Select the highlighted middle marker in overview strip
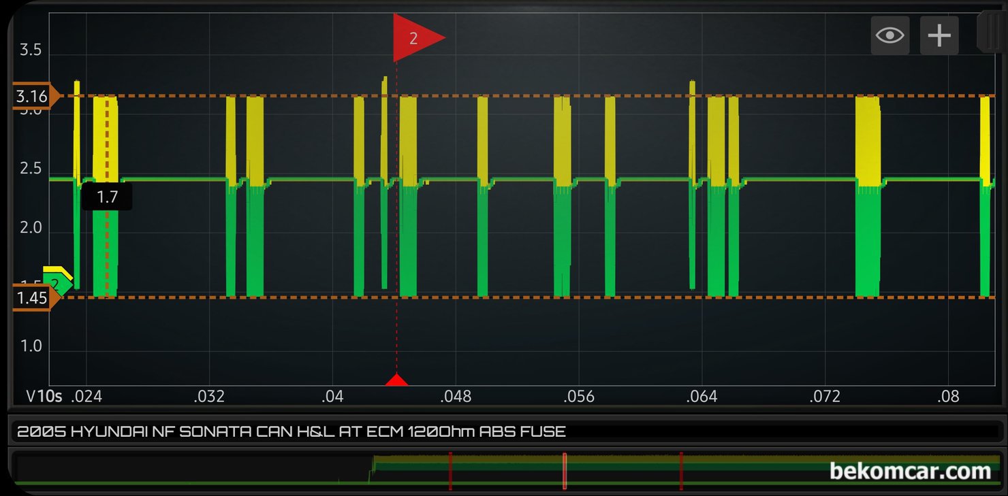Screen dimensions: 1008x496 564,471
